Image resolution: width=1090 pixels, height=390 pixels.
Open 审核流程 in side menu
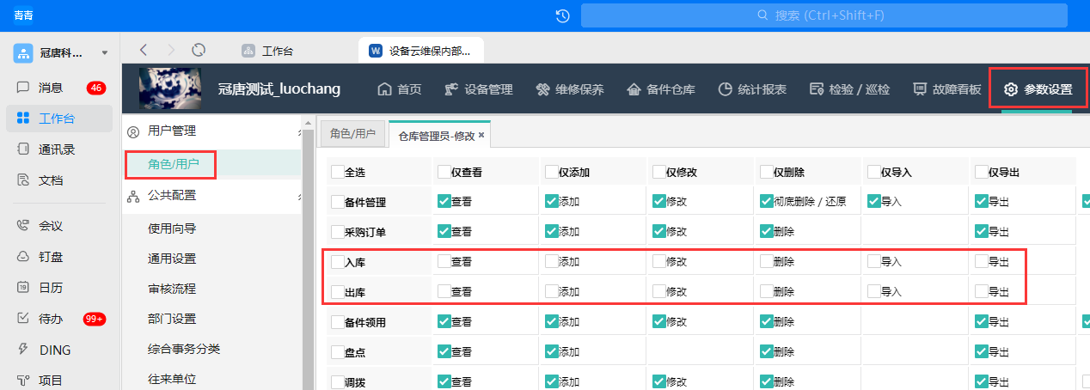(172, 289)
